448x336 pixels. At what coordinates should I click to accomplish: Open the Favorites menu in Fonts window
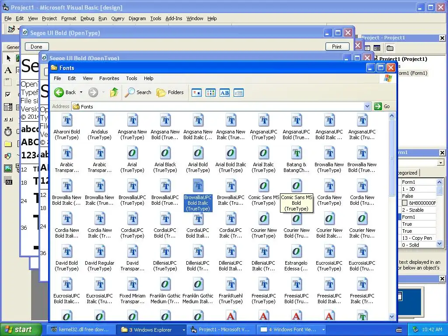click(109, 78)
